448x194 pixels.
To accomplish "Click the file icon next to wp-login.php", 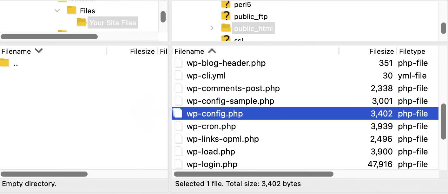I will [x=178, y=164].
